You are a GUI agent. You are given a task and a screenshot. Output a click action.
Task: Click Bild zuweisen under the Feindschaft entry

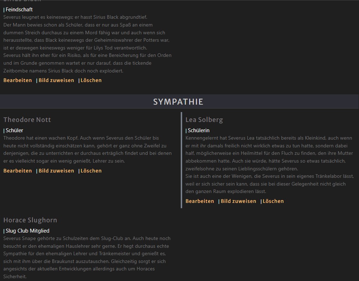click(x=56, y=80)
